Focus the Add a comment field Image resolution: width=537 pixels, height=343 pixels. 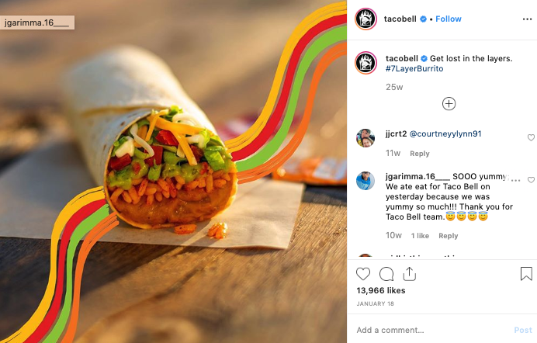tap(431, 330)
